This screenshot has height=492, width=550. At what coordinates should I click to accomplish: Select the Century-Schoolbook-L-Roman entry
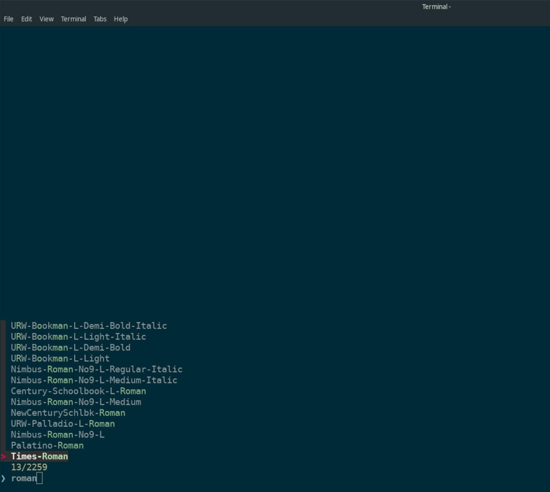coord(78,391)
